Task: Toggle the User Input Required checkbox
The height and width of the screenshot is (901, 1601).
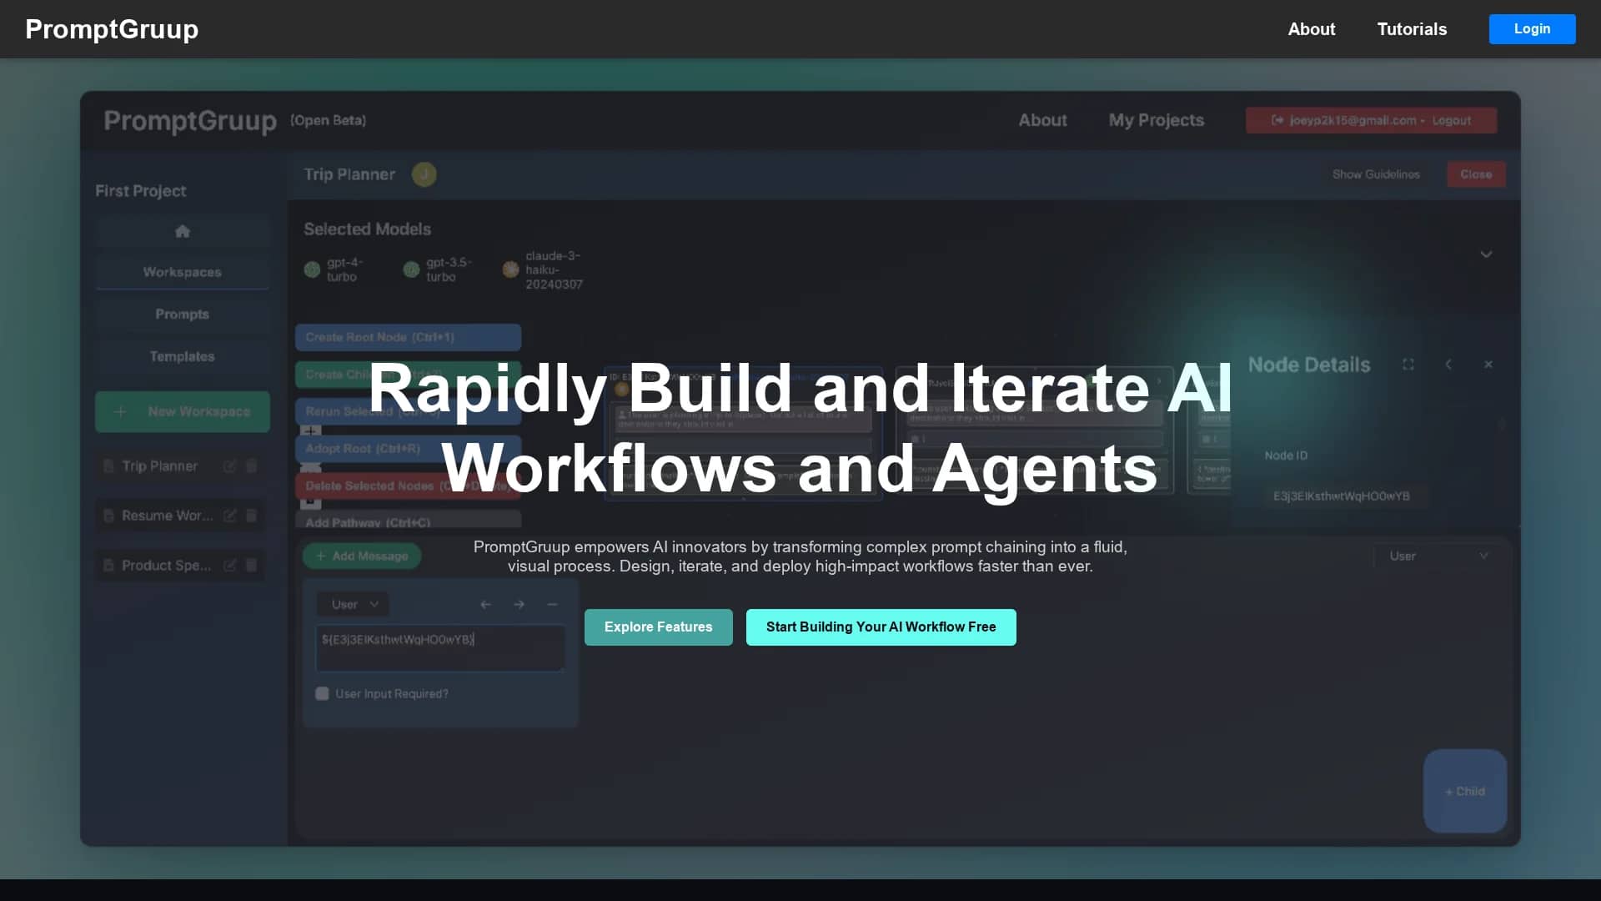Action: (322, 693)
